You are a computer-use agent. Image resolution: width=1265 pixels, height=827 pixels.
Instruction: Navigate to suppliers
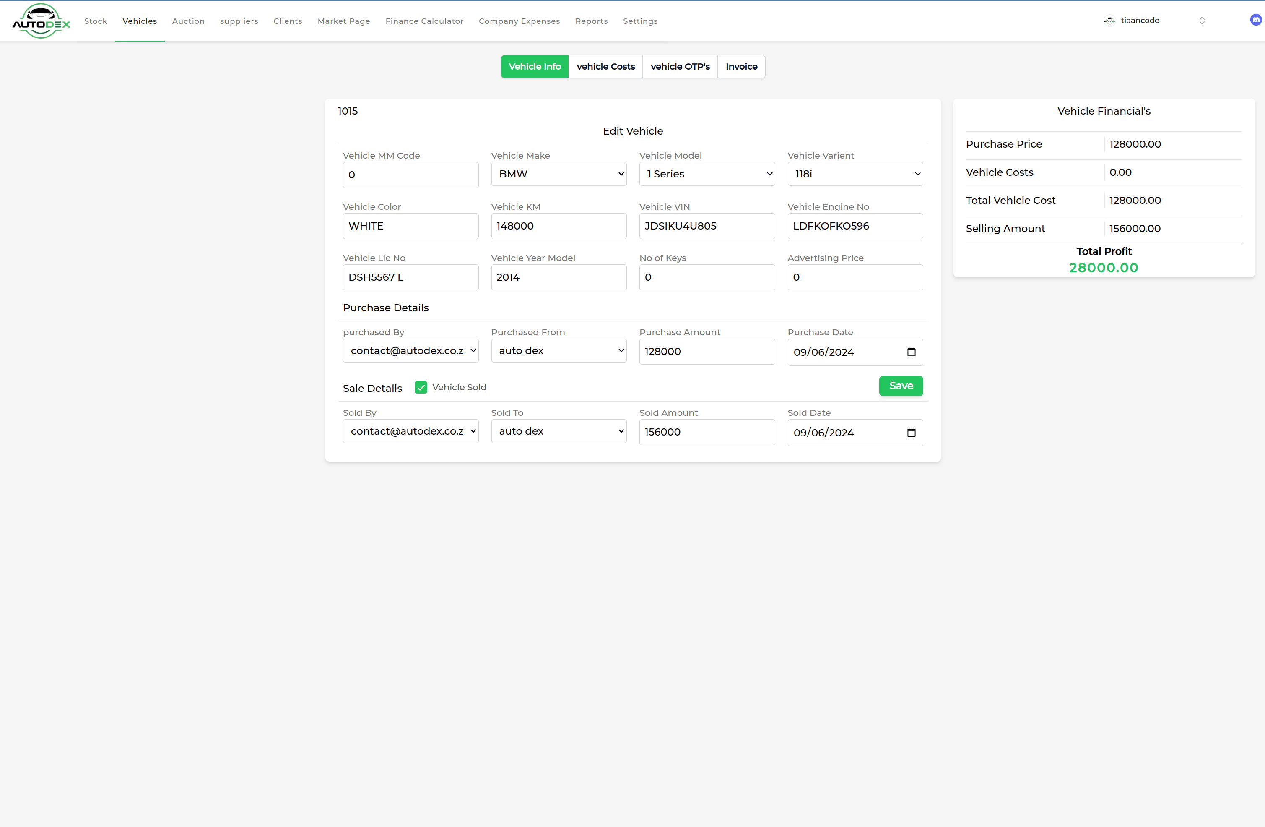click(x=239, y=21)
